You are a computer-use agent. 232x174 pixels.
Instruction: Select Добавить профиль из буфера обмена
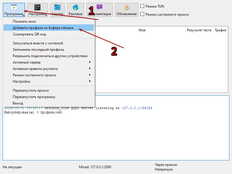(43, 28)
